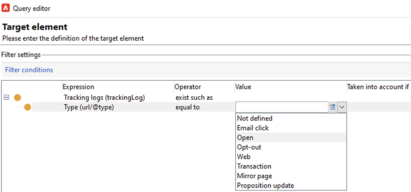Screen dimensions: 411x192
Task: Pick "Opt-out" from dropdown list
Action: (x=249, y=147)
